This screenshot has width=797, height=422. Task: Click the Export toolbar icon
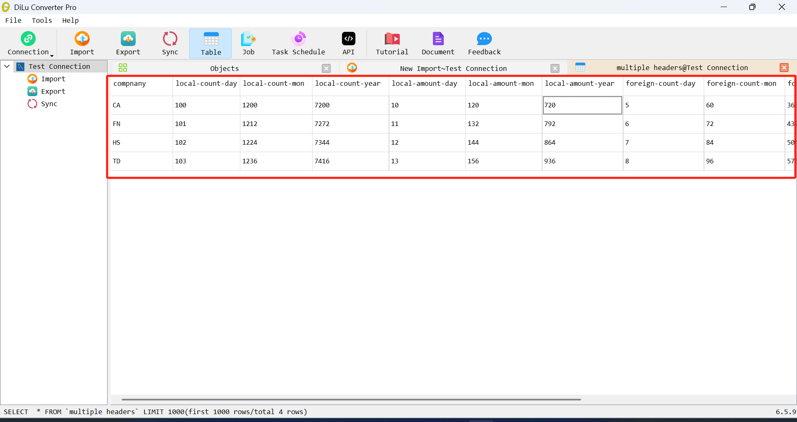(x=128, y=43)
